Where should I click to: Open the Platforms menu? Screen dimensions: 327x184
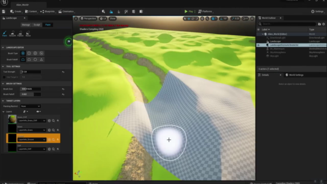point(205,11)
